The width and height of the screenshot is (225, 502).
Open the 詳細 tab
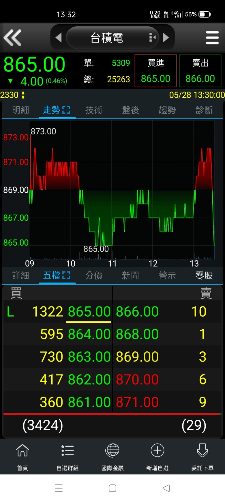[x=20, y=275]
